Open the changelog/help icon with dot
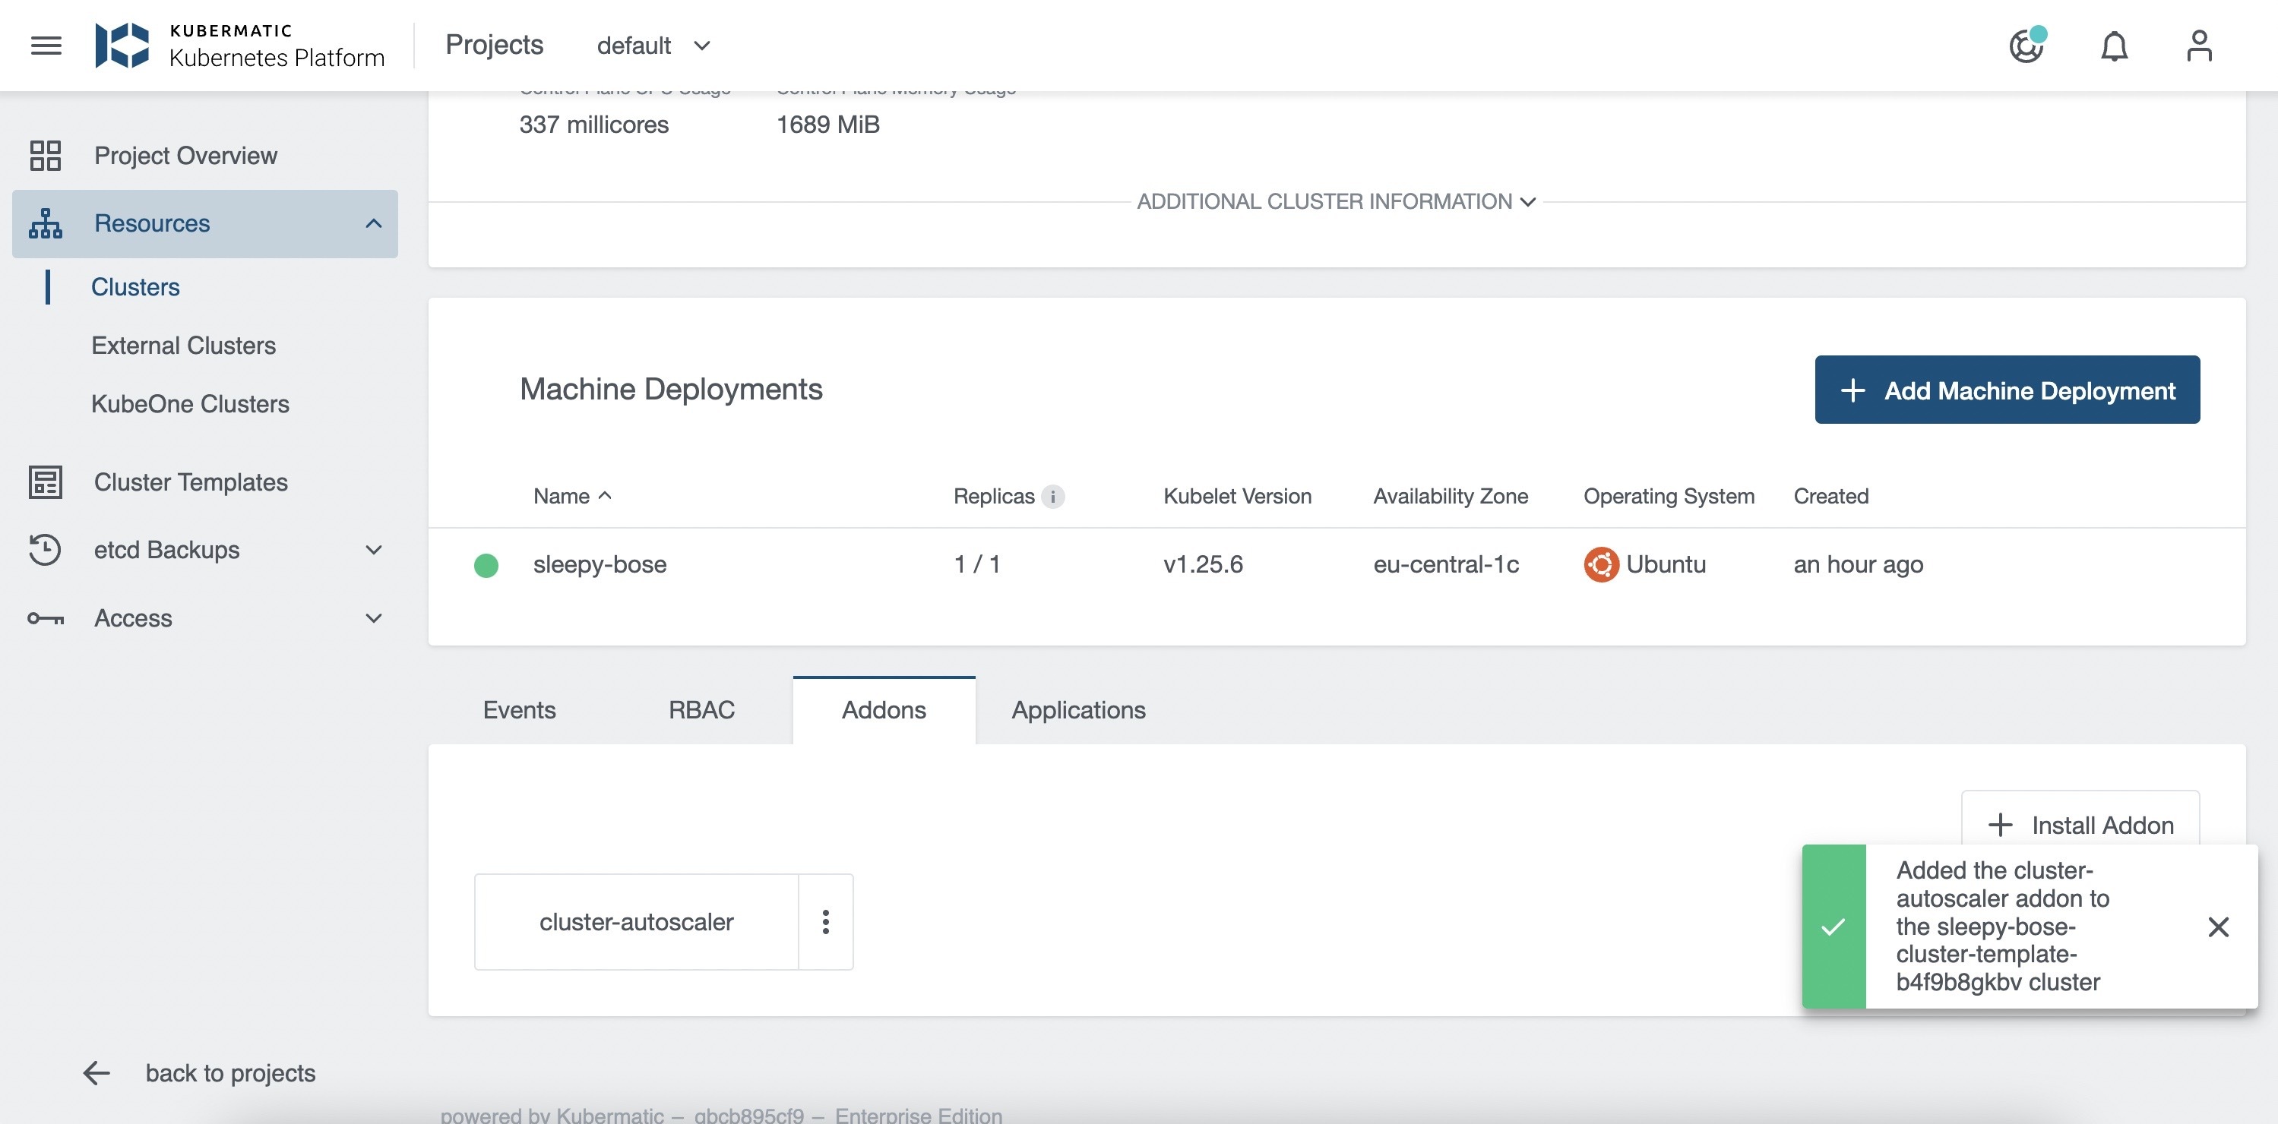This screenshot has width=2278, height=1124. (2026, 46)
